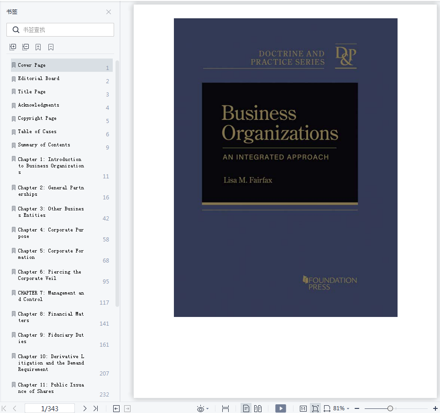Go to first page button

coord(4,408)
